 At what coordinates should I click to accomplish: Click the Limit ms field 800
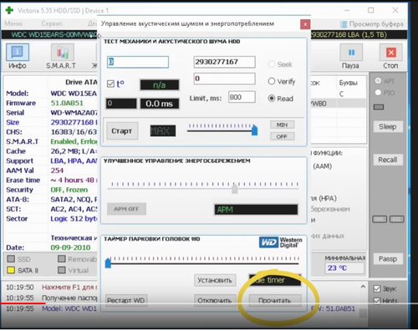[x=242, y=97]
